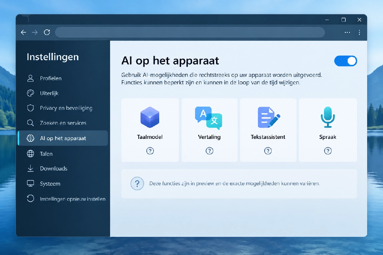Open the vertical three-dot browser menu
The width and height of the screenshot is (383, 255).
coord(359,32)
